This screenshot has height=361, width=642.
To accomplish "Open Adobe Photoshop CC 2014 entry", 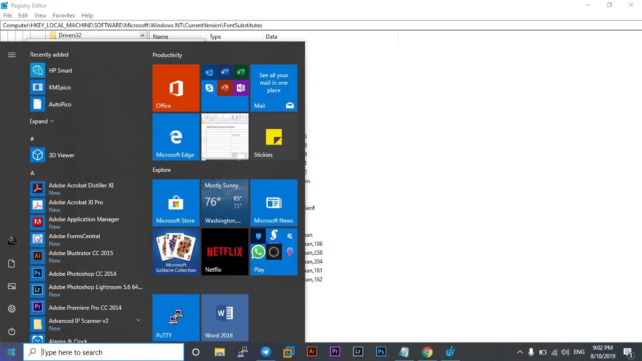I will [x=86, y=274].
